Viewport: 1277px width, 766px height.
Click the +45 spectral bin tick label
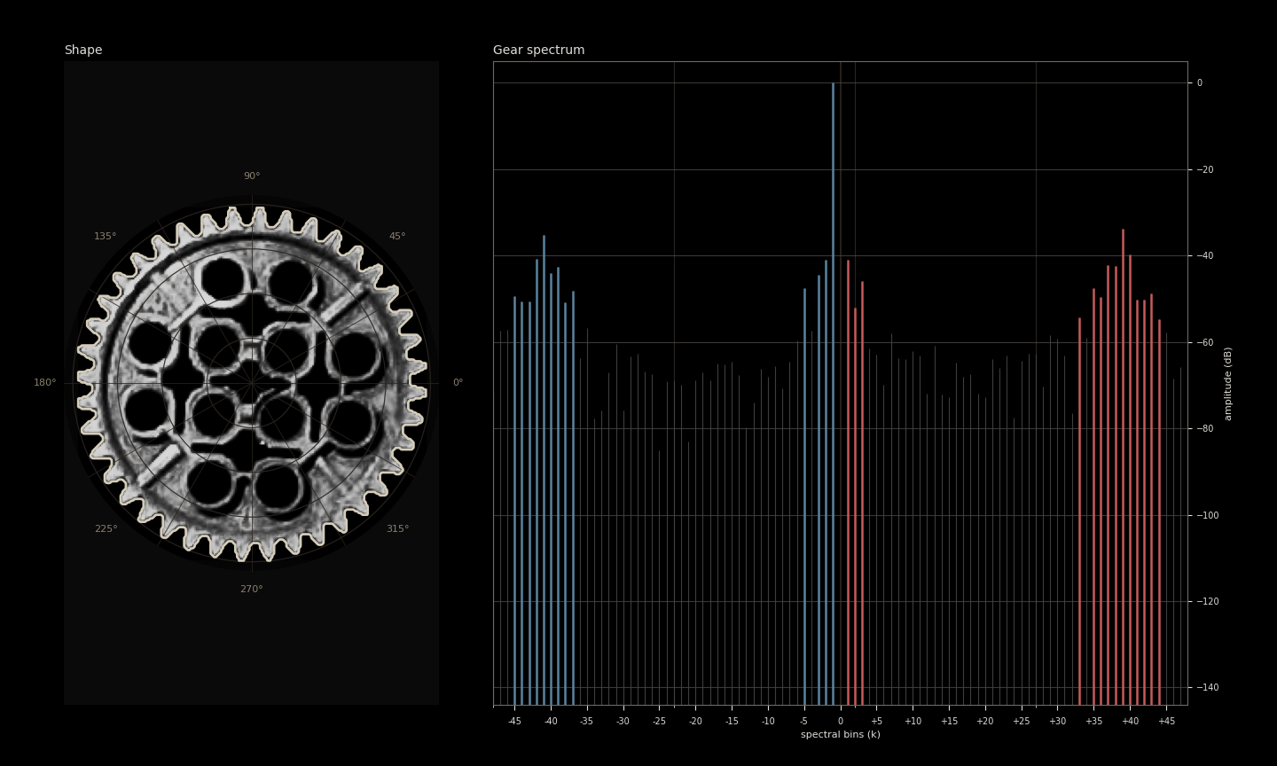pos(1166,722)
